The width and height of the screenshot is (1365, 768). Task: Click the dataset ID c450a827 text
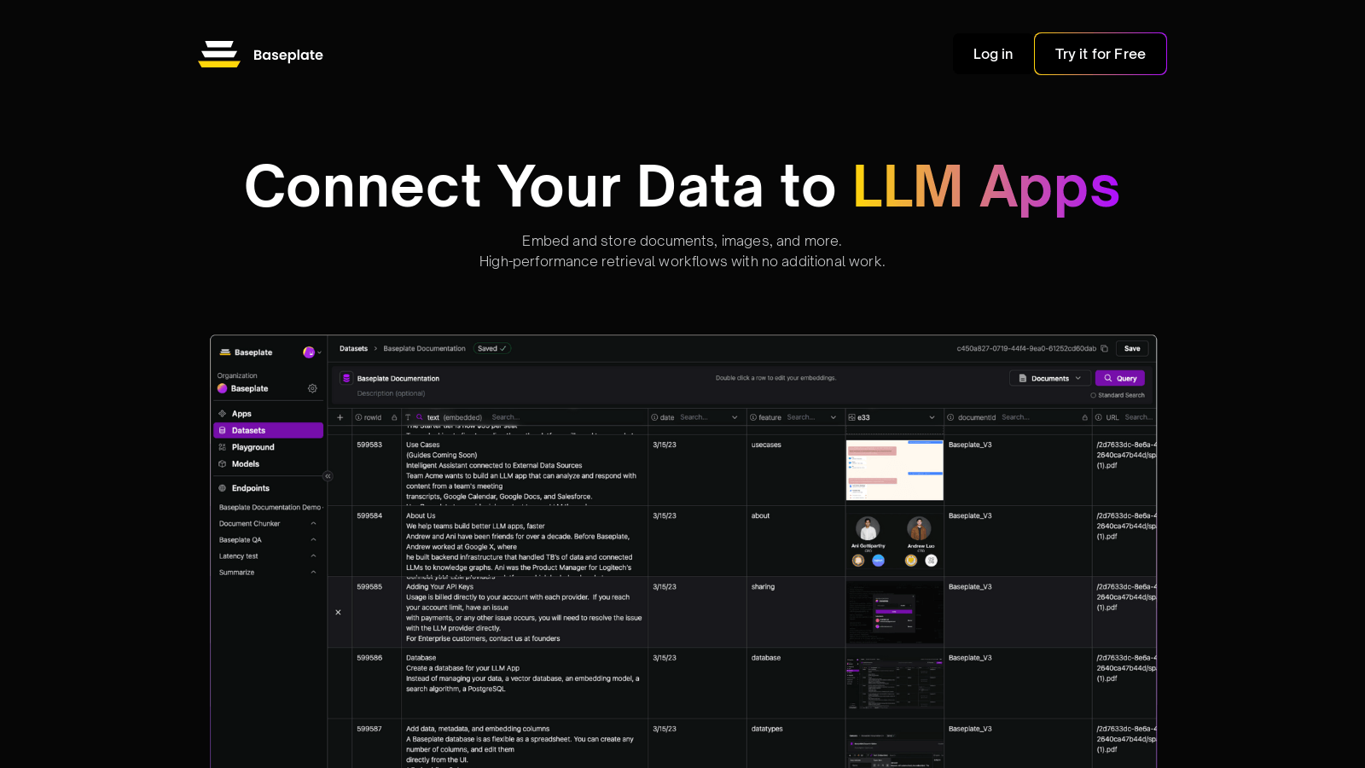[1026, 348]
